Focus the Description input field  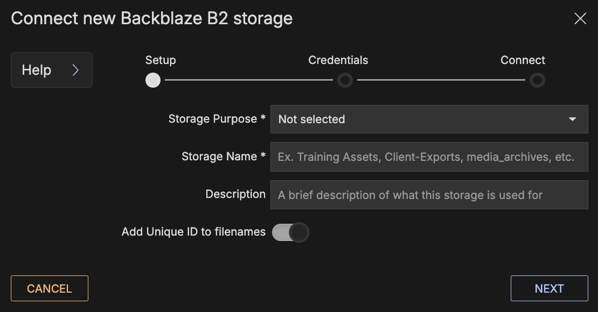pos(429,195)
